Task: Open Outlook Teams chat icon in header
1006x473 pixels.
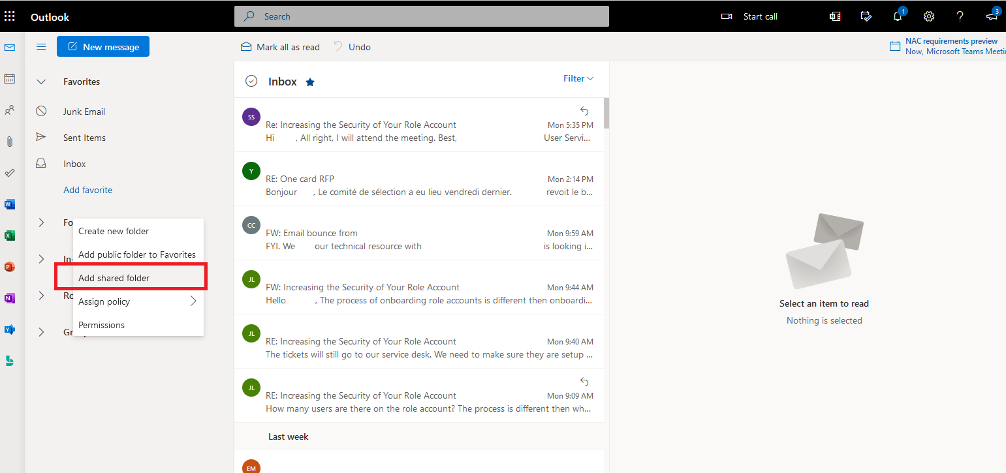Action: point(835,16)
